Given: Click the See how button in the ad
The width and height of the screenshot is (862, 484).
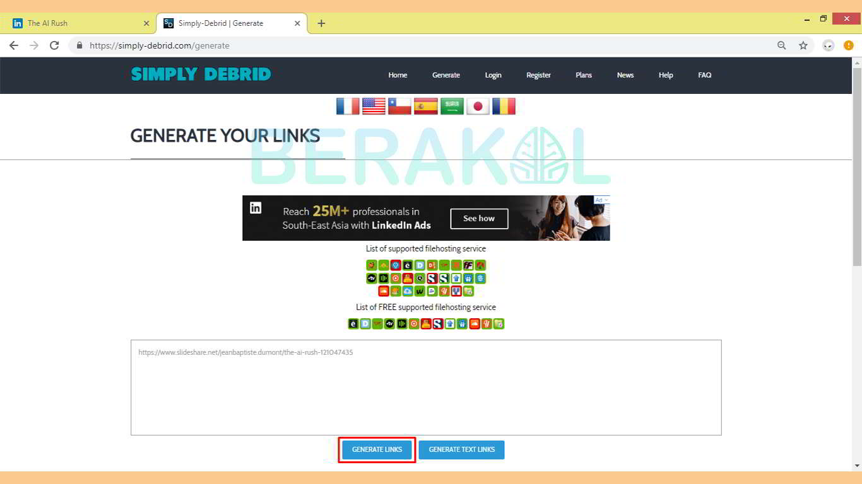Looking at the screenshot, I should pos(479,219).
